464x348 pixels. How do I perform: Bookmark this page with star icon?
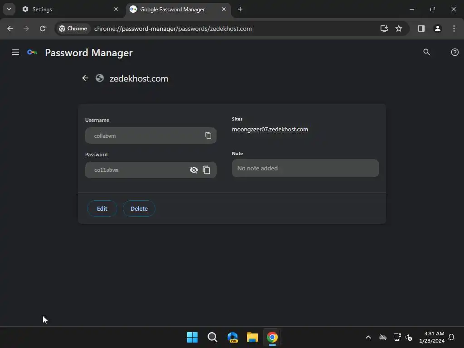(399, 29)
